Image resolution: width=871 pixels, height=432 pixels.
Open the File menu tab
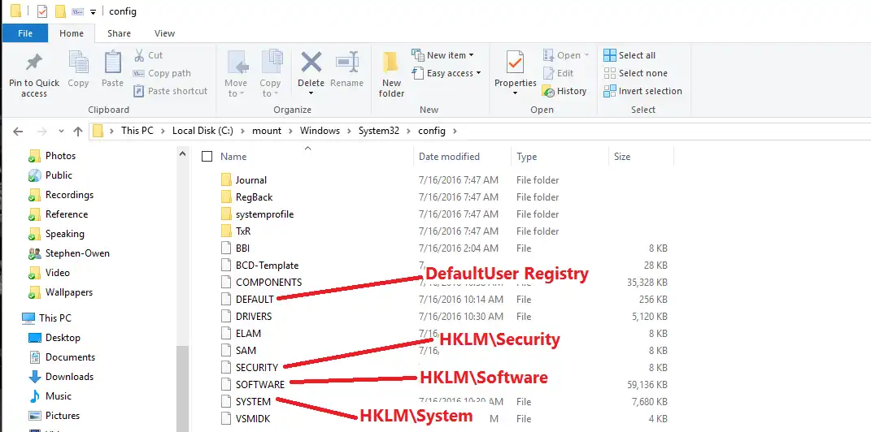point(25,33)
